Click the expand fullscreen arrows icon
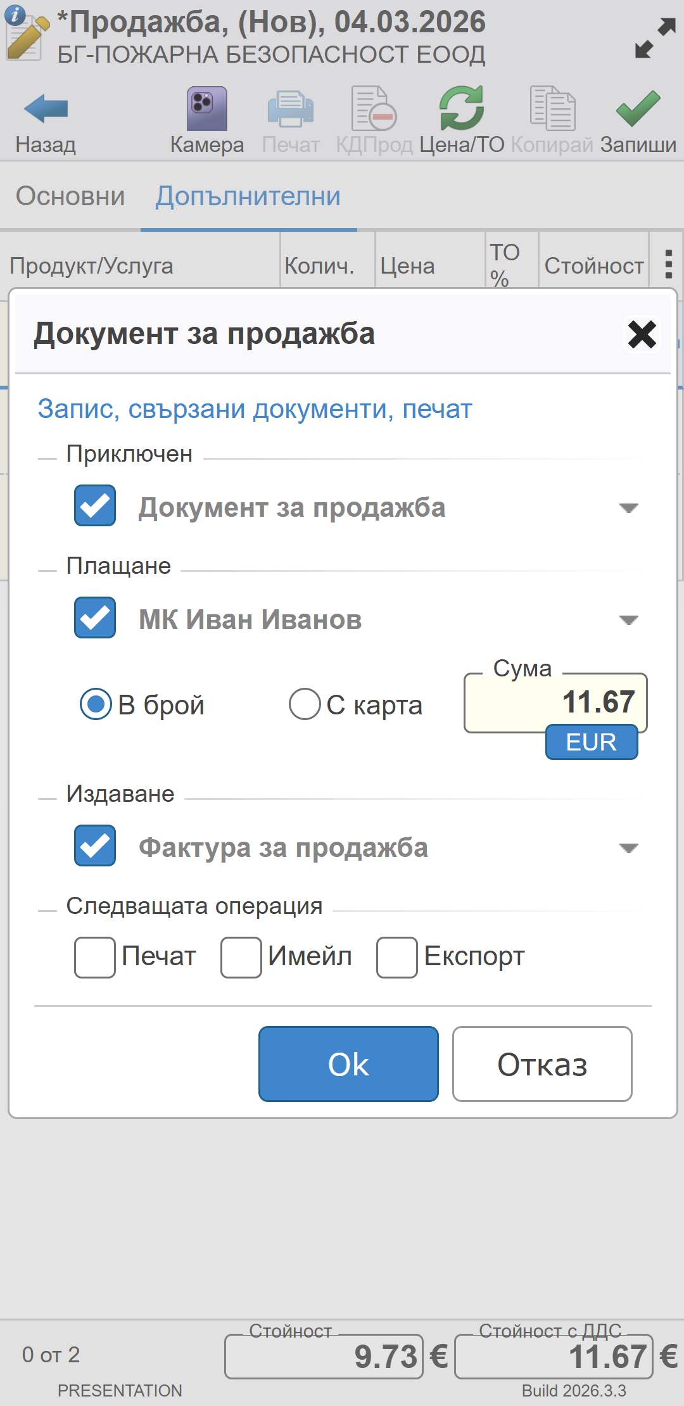684x1406 pixels. tap(655, 38)
